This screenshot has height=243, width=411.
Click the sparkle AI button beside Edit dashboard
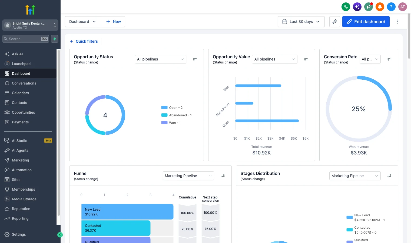(x=335, y=22)
